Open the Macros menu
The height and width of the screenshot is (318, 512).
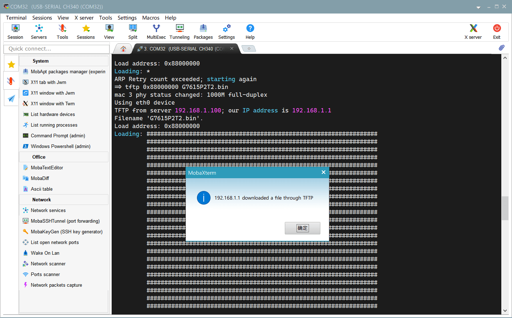[x=151, y=18]
